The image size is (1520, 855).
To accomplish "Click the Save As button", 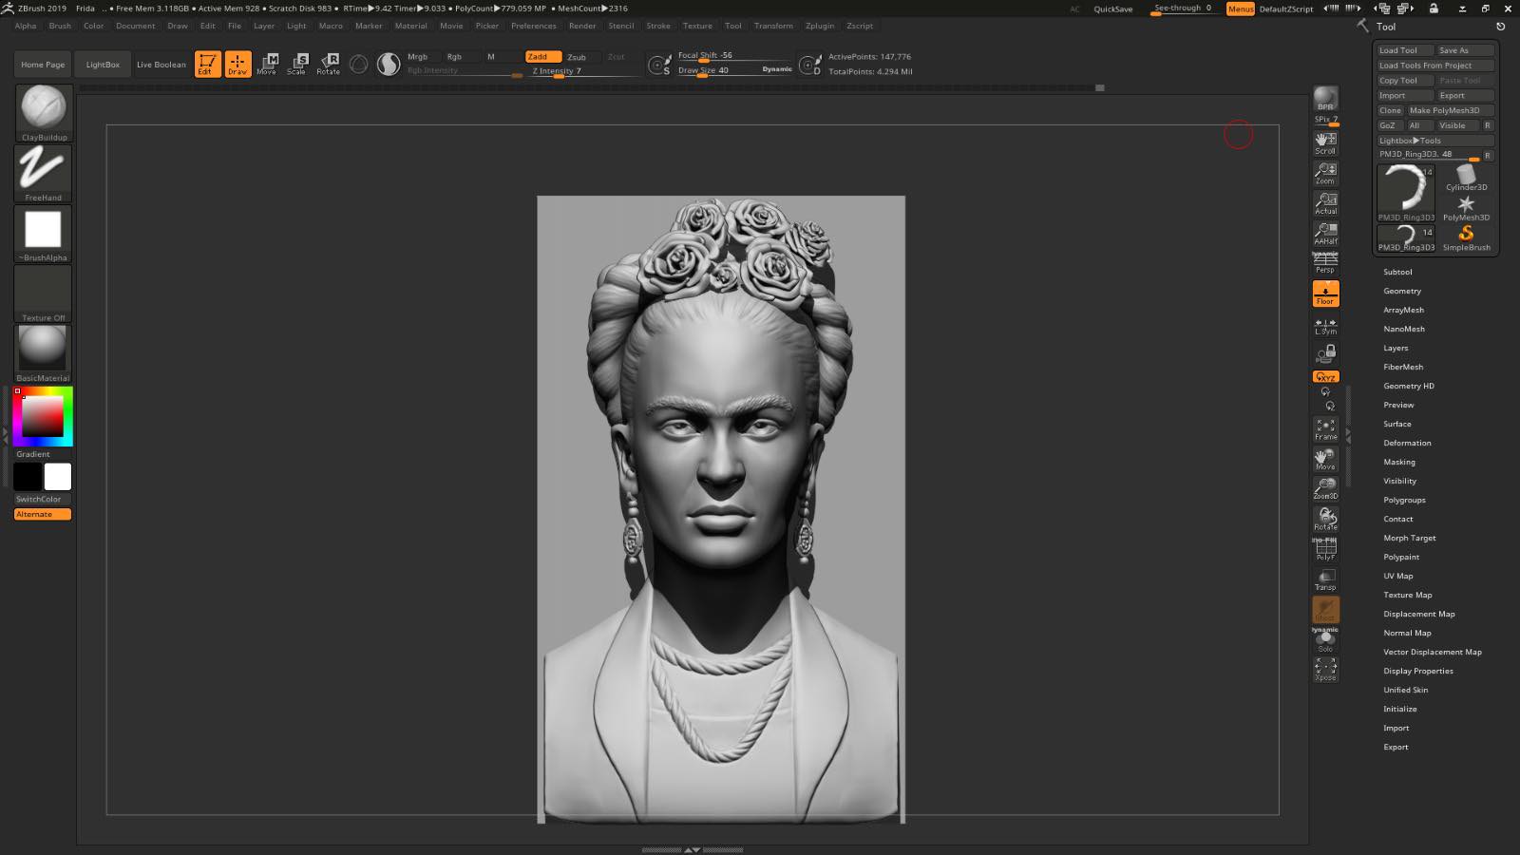I will click(1465, 50).
